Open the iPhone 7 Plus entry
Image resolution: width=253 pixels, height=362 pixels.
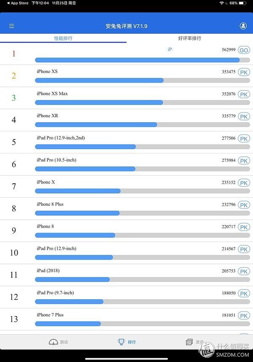(126, 319)
